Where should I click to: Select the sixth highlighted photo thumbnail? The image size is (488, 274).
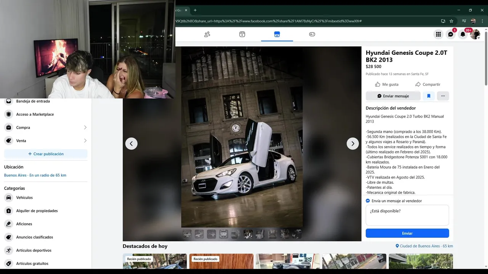(248, 234)
